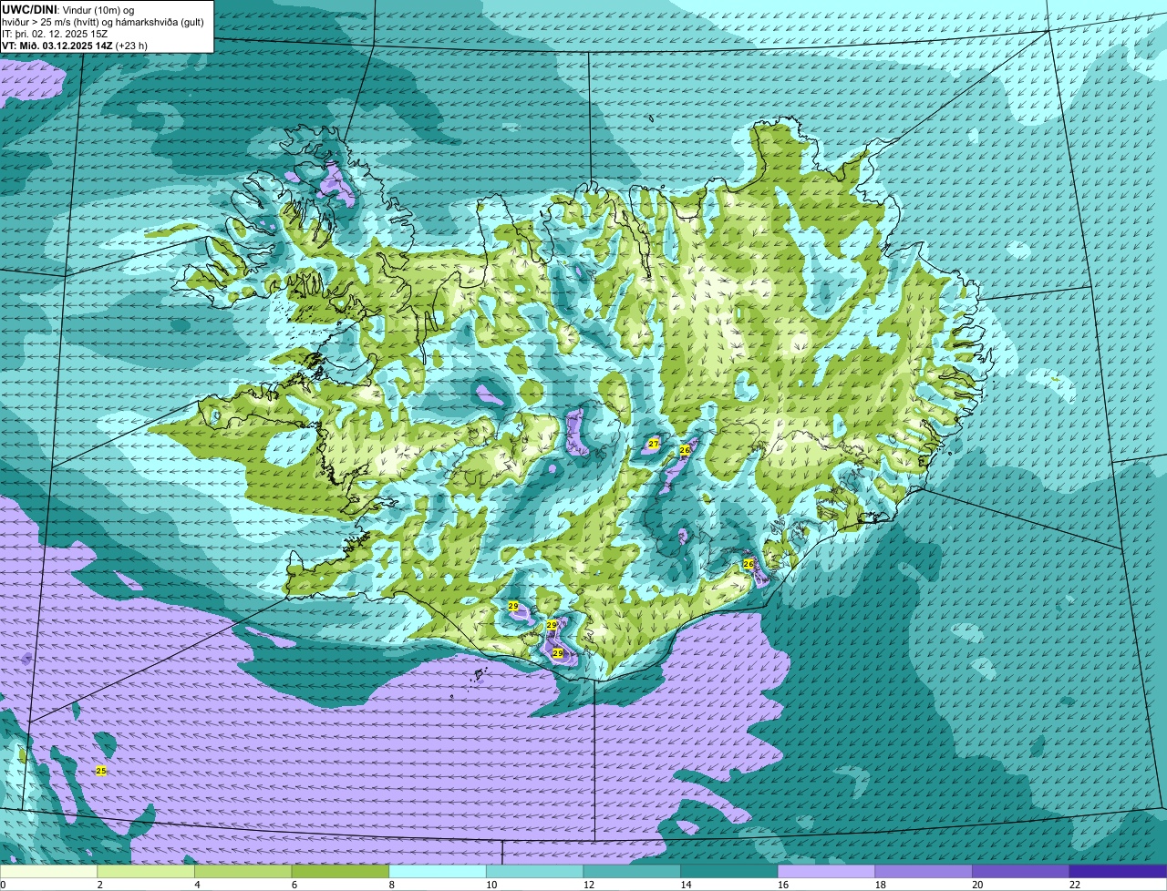Click the legend scale value 22
Viewport: 1167px width, 891px height.
[1075, 885]
